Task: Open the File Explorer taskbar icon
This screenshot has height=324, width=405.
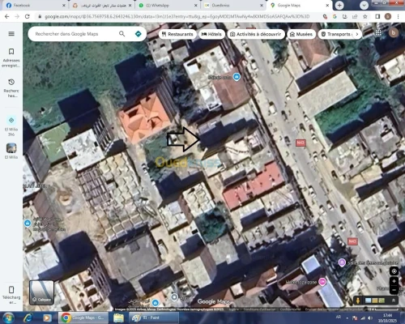Action: click(118, 318)
